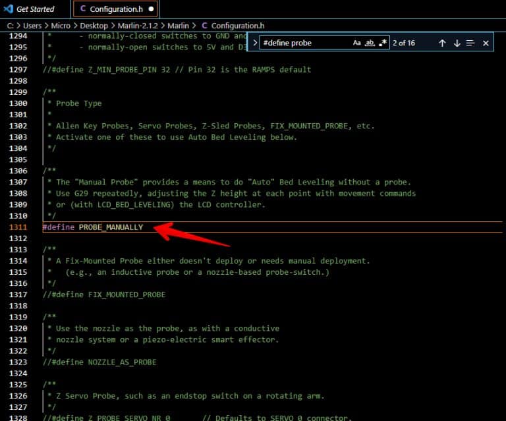Viewport: 506px width, 421px height.
Task: Click the 'Probe Type' comment text
Action: [79, 103]
